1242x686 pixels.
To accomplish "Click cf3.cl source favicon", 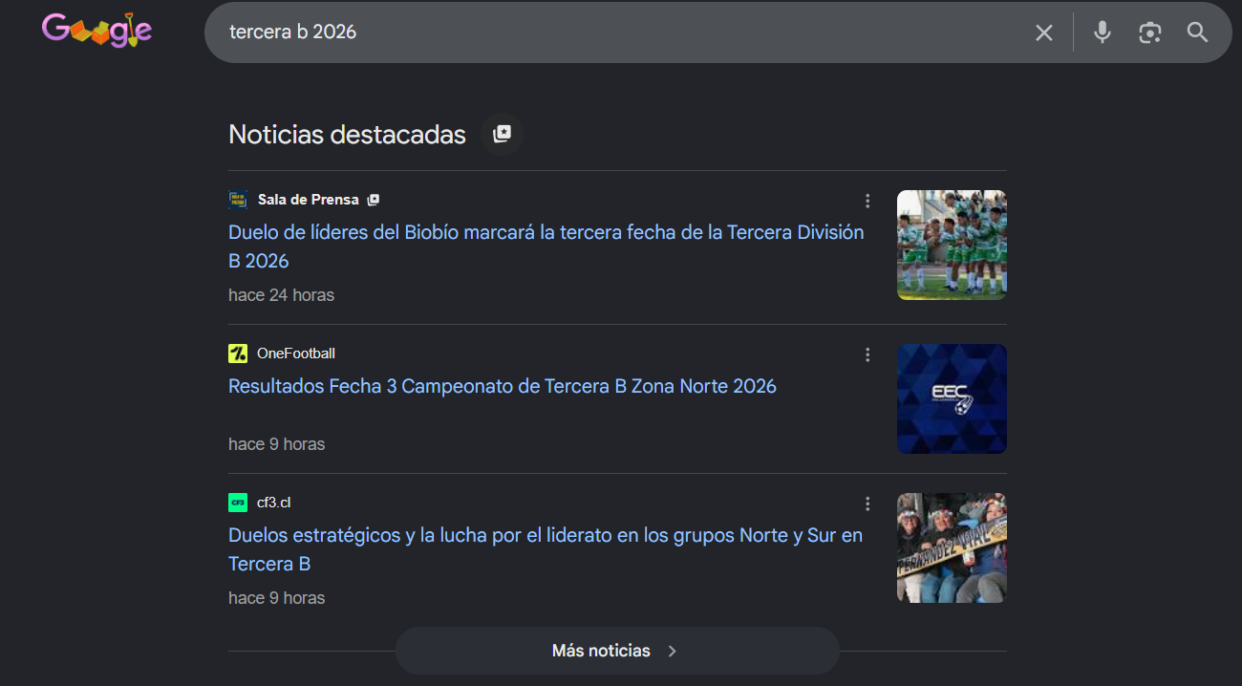I will coord(238,503).
